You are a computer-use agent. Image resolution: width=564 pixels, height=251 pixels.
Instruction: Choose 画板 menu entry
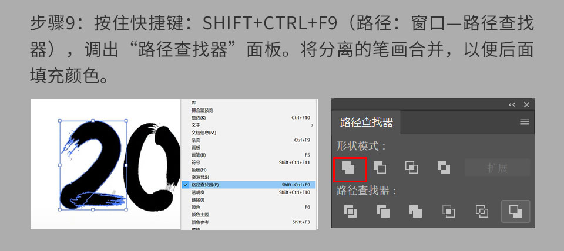248,148
